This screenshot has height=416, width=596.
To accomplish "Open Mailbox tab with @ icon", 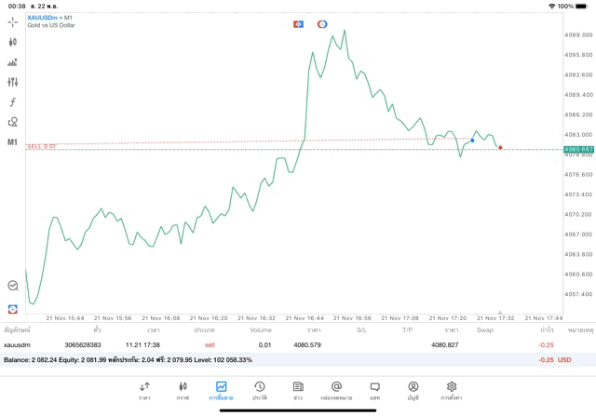I will (336, 390).
